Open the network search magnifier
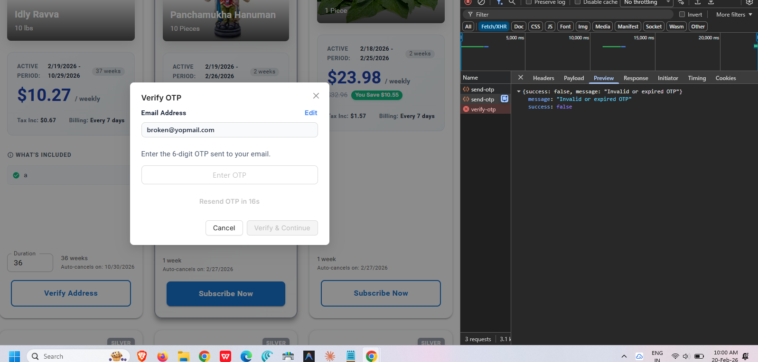 click(x=512, y=2)
